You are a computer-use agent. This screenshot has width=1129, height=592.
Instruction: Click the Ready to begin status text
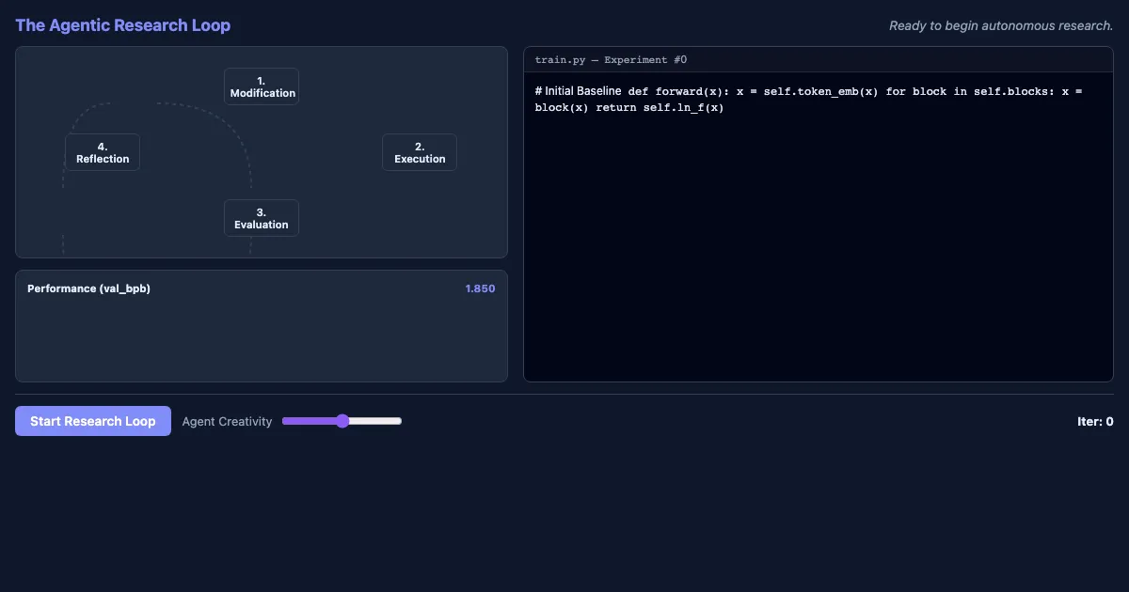coord(1001,25)
